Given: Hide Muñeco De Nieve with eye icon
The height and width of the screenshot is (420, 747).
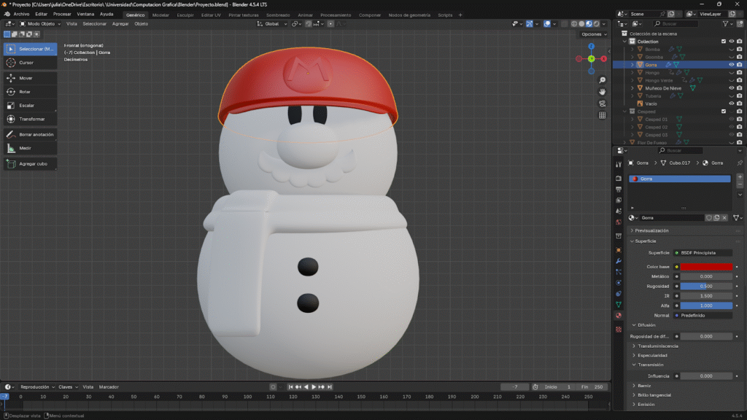Looking at the screenshot, I should pyautogui.click(x=731, y=88).
